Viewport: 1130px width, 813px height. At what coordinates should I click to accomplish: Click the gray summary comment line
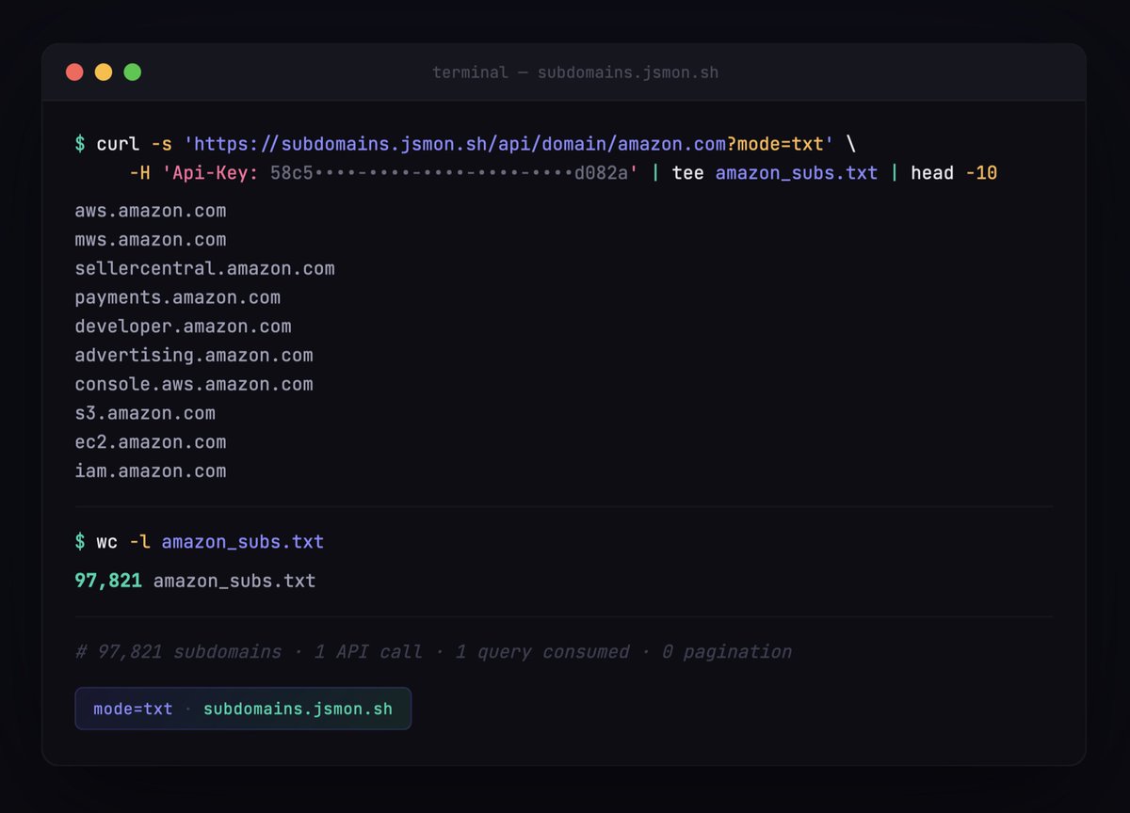coord(433,651)
